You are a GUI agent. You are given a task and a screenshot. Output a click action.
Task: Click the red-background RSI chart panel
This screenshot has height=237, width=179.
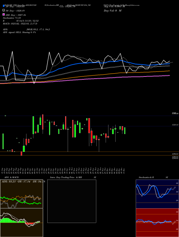pos(157,223)
